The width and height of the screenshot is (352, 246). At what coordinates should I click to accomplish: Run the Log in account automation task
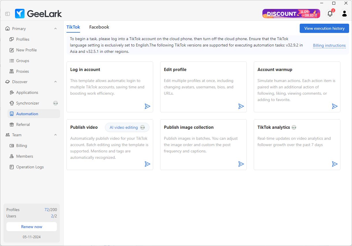pos(147,106)
